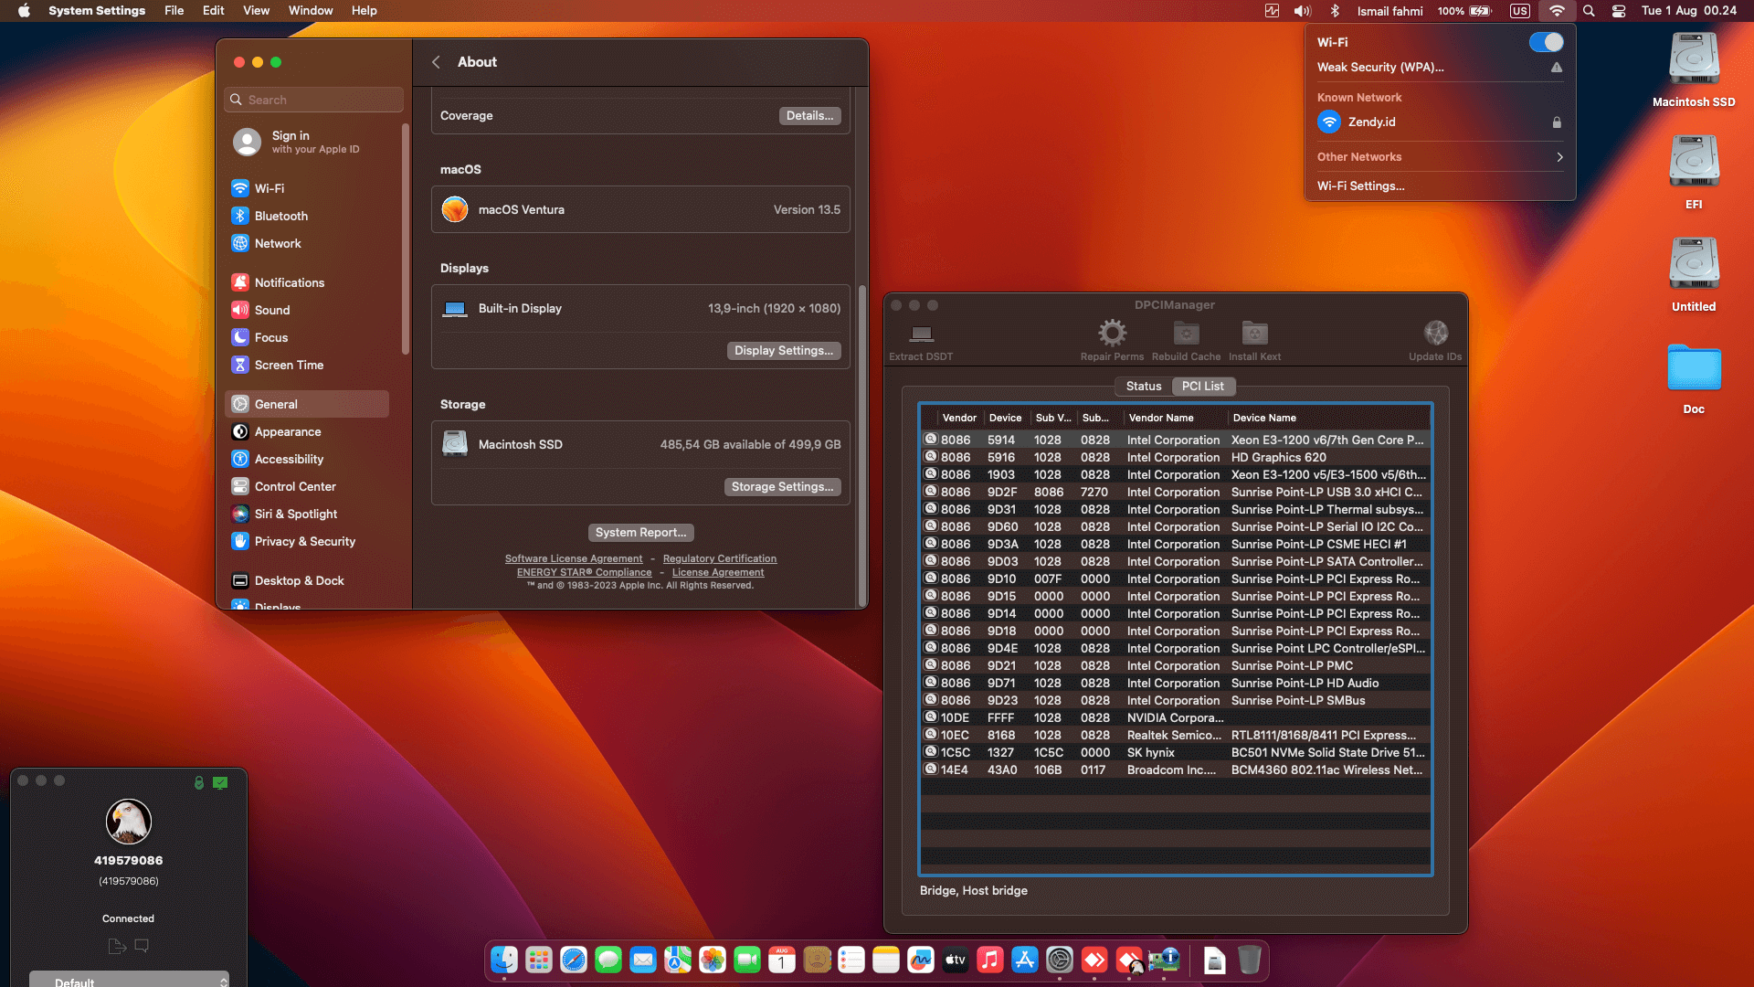This screenshot has height=987, width=1754.
Task: Select the Repair Perms gear icon
Action: (x=1112, y=334)
